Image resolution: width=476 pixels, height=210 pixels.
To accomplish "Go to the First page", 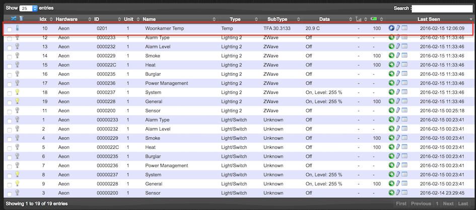I will (401, 203).
